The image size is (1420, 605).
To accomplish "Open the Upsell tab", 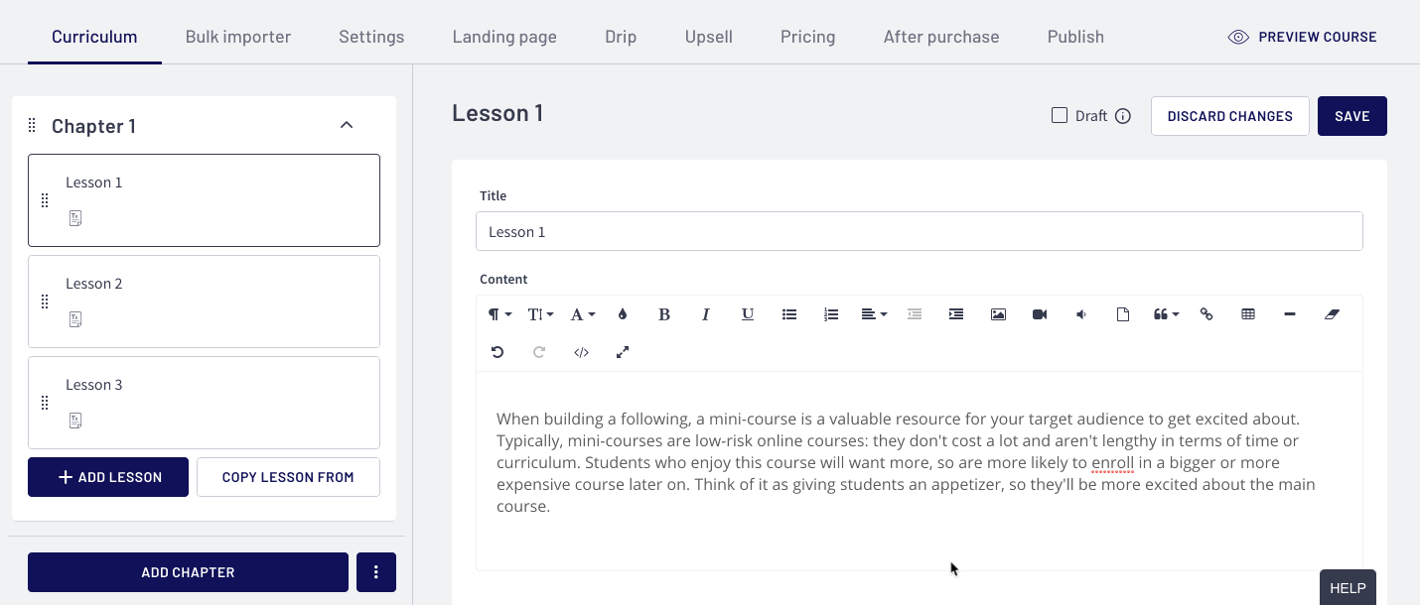I will [709, 37].
